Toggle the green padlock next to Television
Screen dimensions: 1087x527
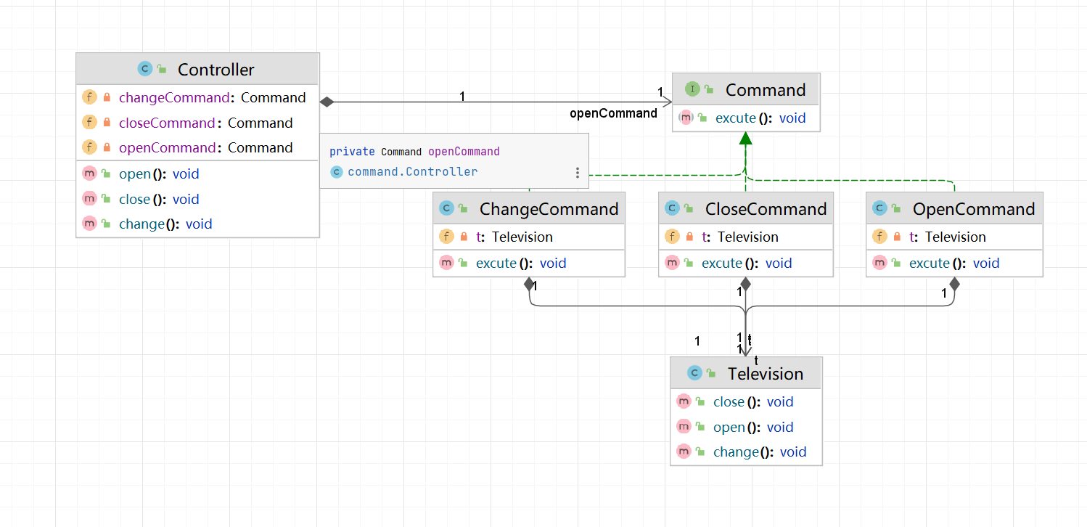pos(713,372)
